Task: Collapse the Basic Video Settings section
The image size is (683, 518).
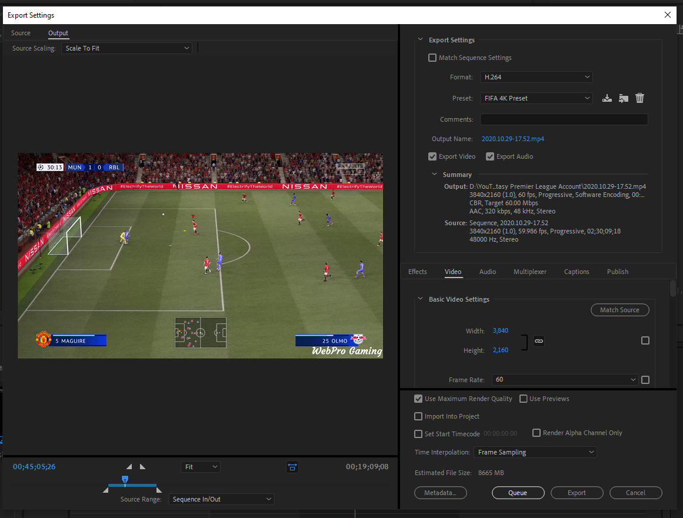Action: click(420, 299)
